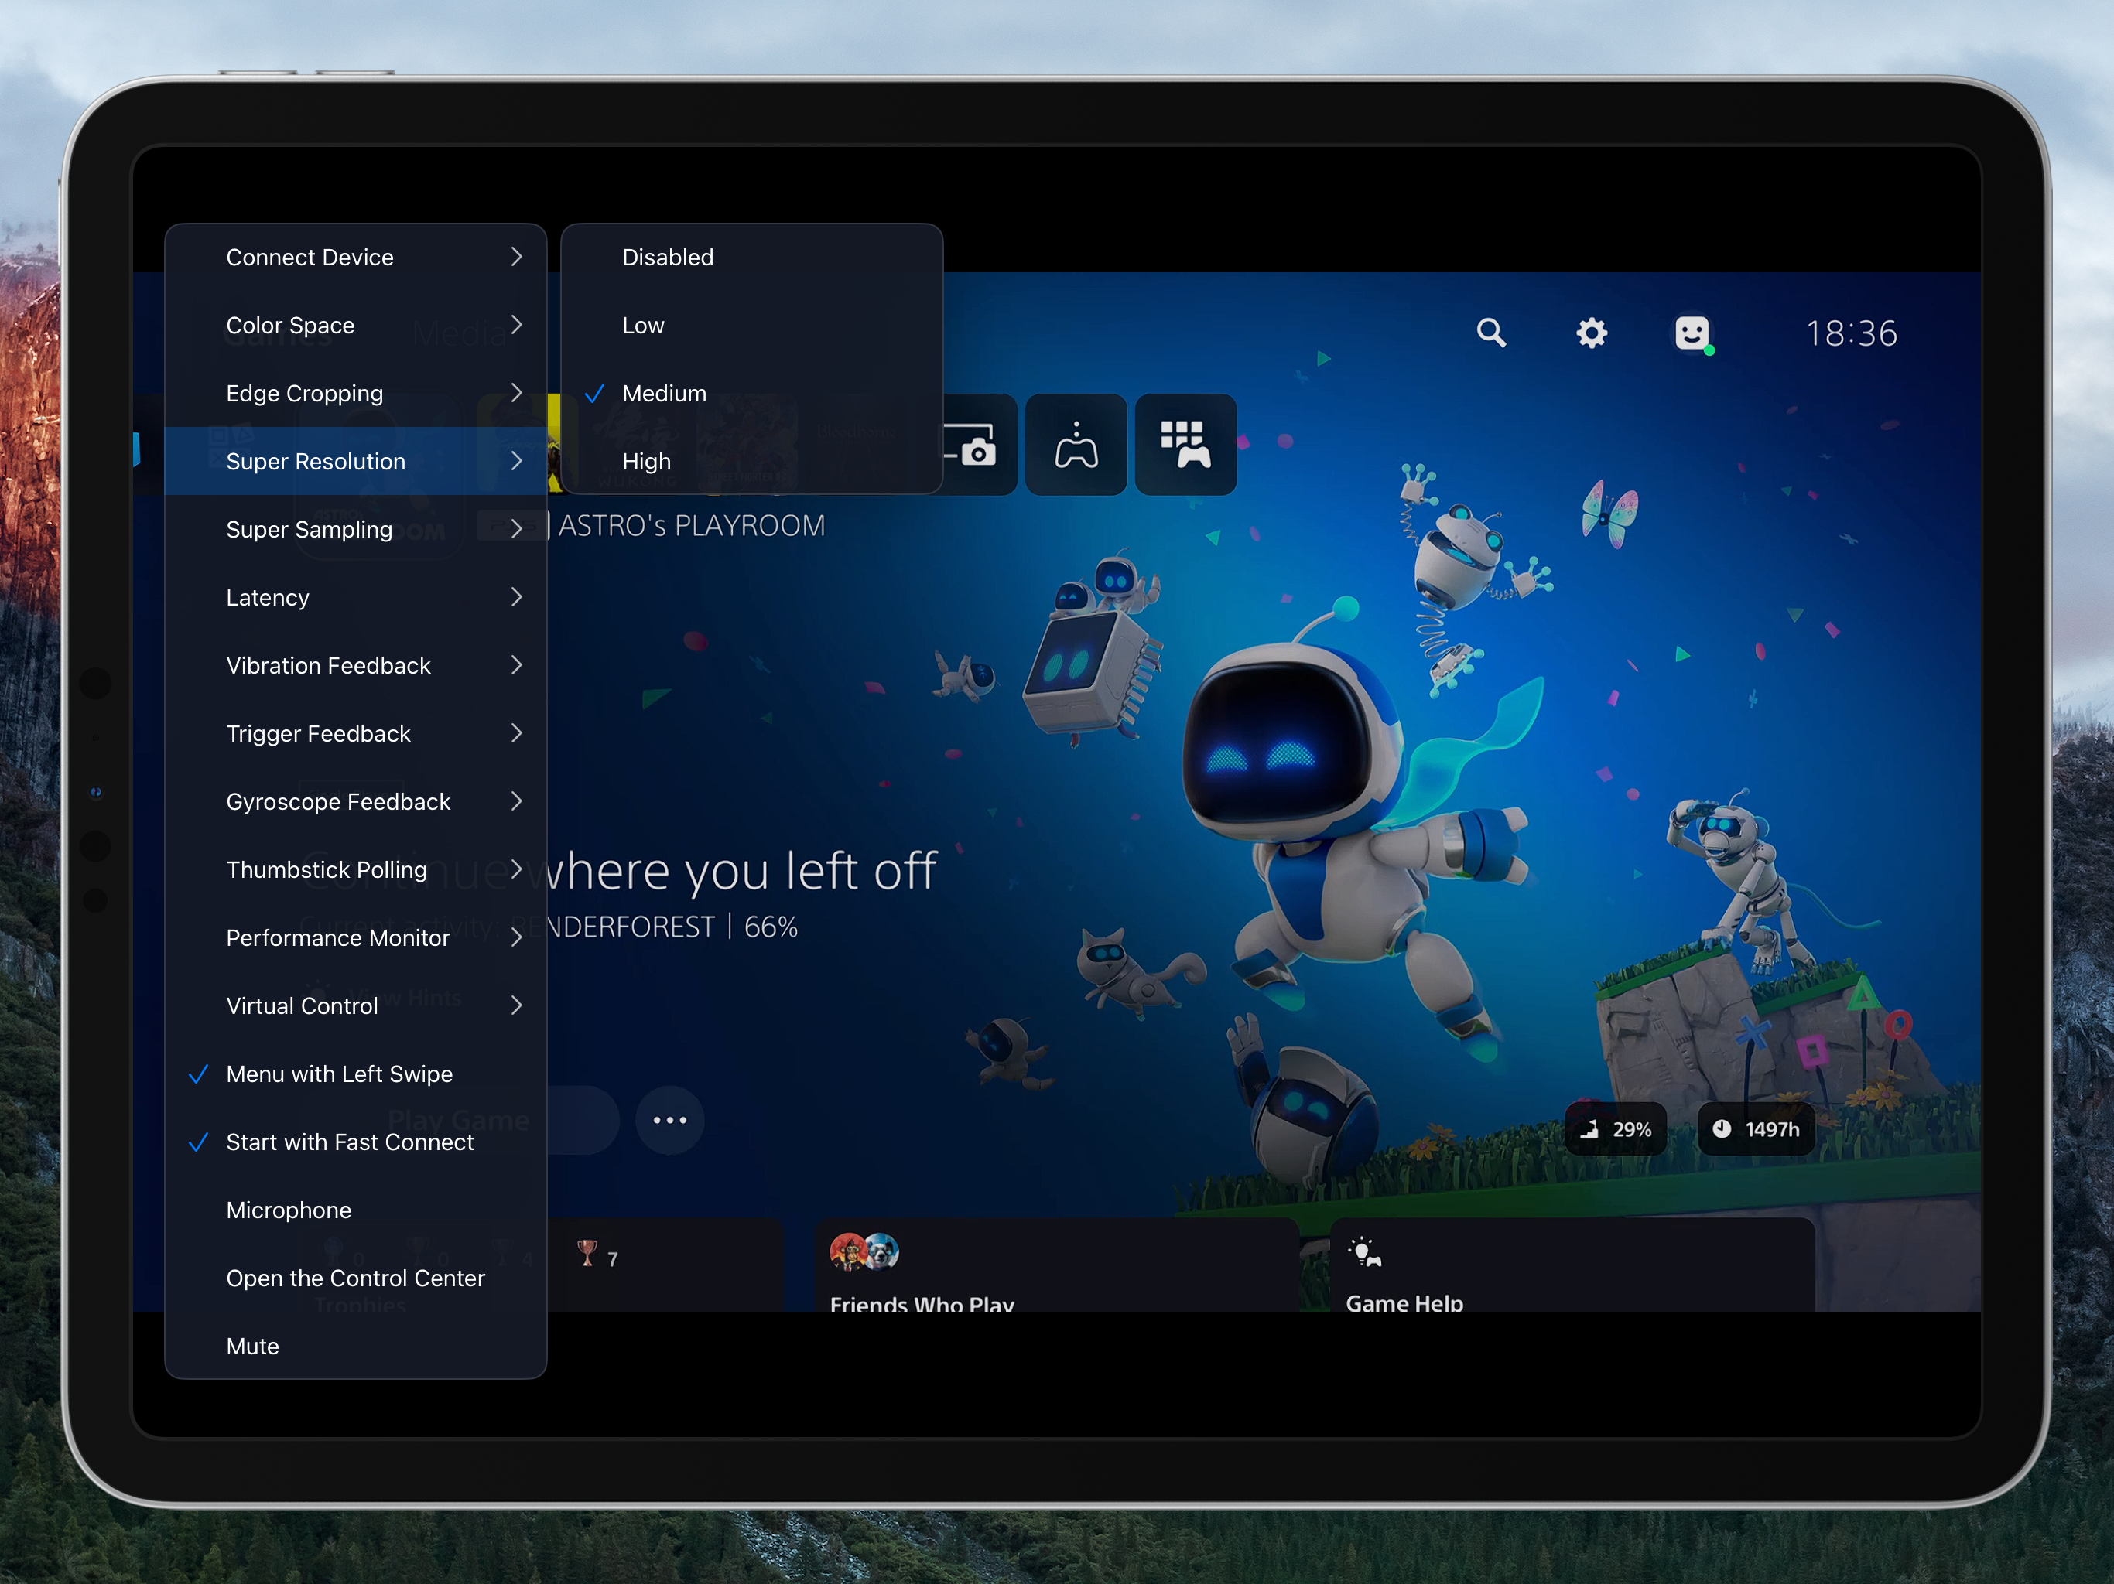Choose the Microphone menu entry
This screenshot has width=2114, height=1584.
(355, 1210)
